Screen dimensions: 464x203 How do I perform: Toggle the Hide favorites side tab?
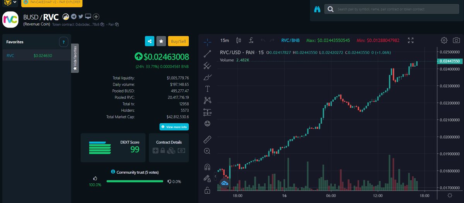(75, 58)
